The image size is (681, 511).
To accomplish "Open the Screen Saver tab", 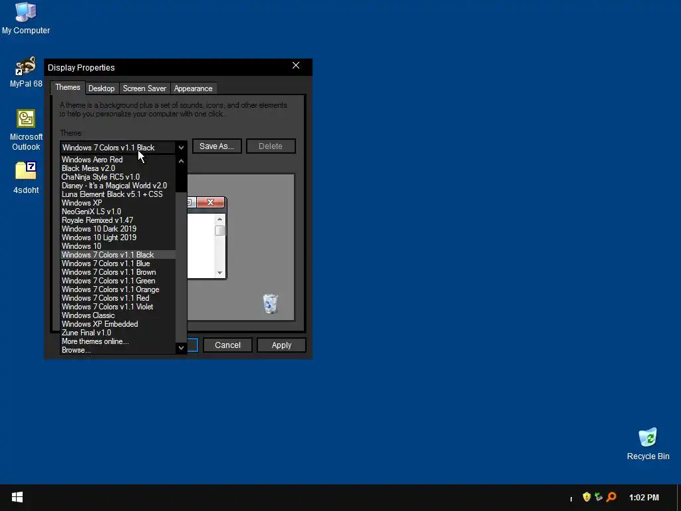I will (x=144, y=88).
